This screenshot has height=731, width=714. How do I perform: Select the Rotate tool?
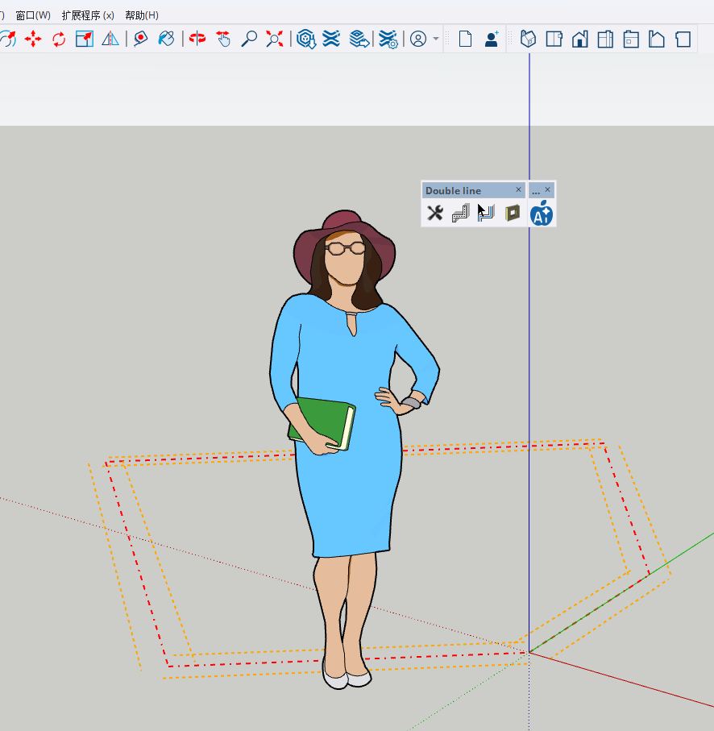click(59, 39)
